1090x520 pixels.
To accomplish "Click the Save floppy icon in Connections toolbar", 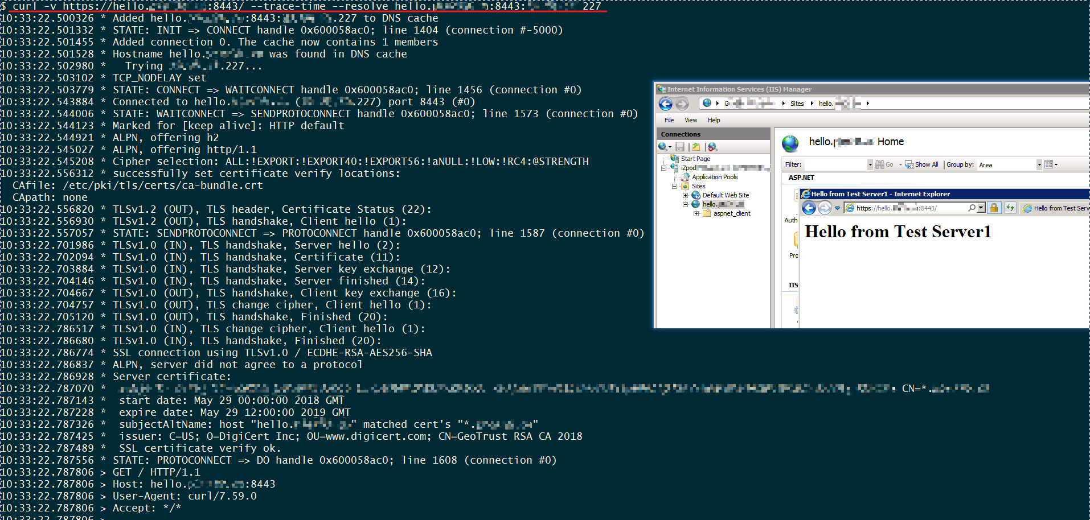I will 680,147.
